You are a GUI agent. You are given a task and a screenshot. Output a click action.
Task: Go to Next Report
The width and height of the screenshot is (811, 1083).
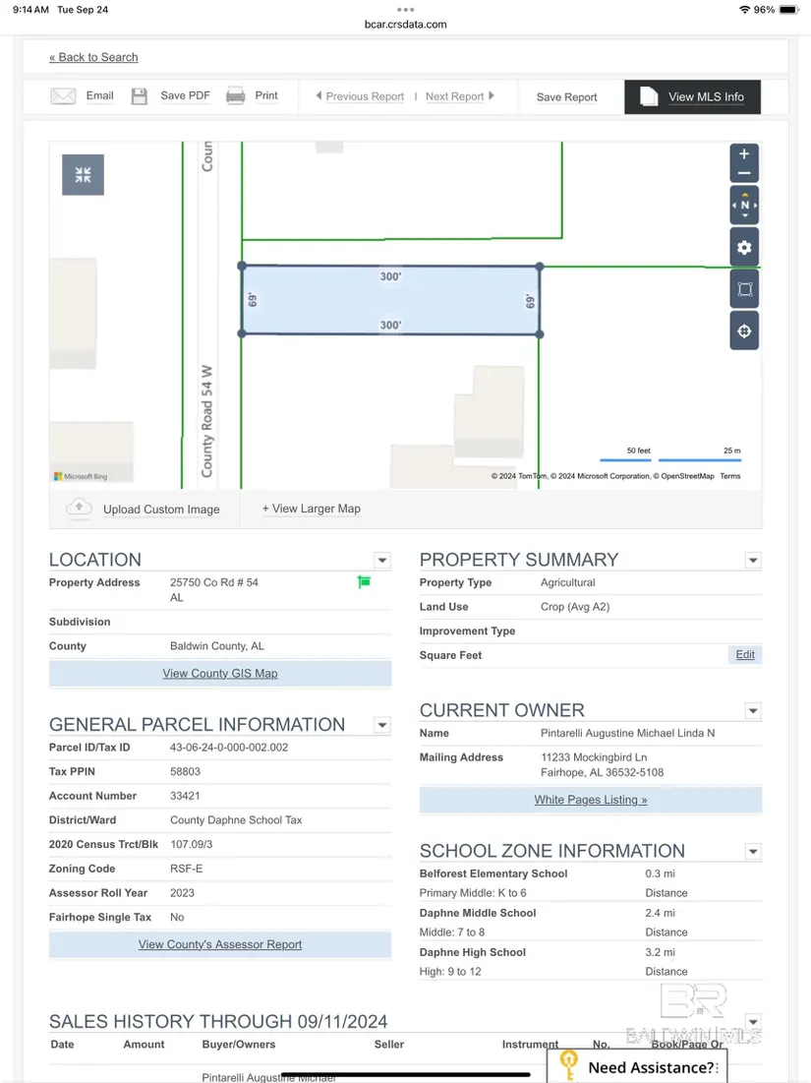[459, 96]
